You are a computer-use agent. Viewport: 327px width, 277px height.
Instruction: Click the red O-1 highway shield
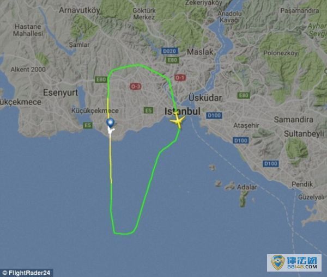point(180,78)
